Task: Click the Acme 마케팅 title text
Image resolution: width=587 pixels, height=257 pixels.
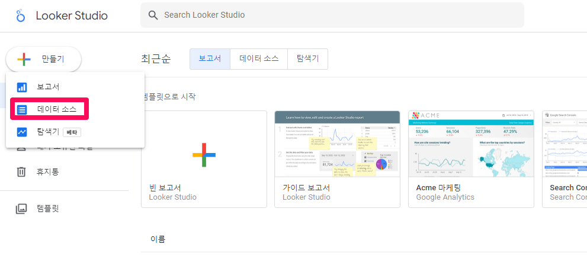Action: coord(440,187)
